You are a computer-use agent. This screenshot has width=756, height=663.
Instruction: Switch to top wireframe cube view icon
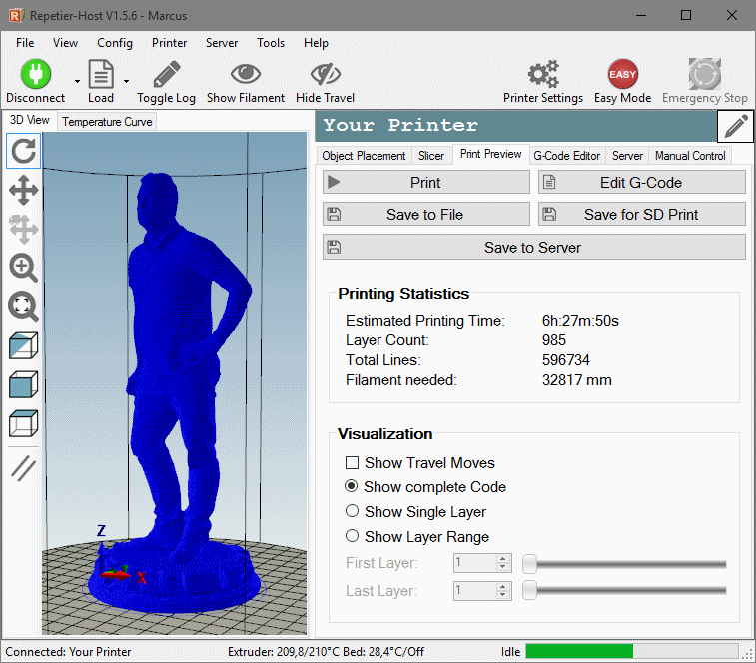[24, 423]
